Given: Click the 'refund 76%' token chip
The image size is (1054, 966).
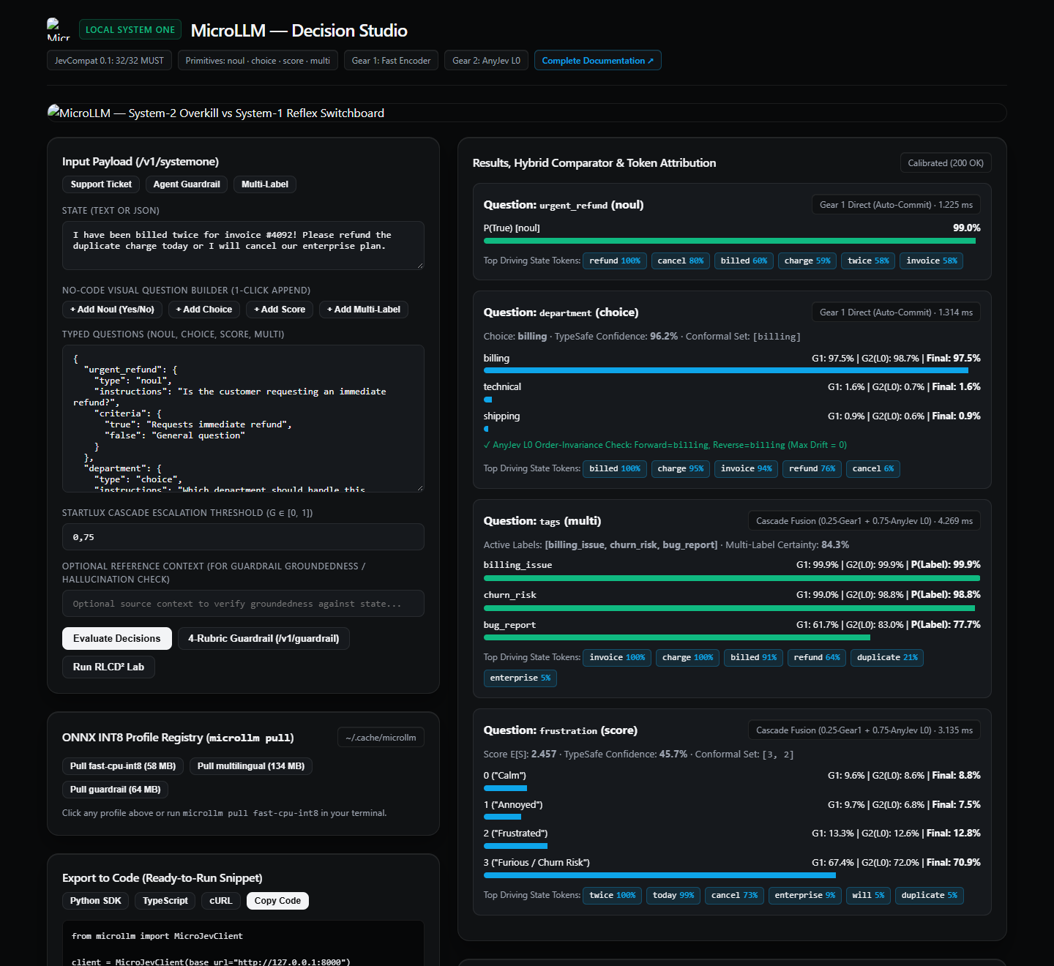Looking at the screenshot, I should tap(812, 468).
